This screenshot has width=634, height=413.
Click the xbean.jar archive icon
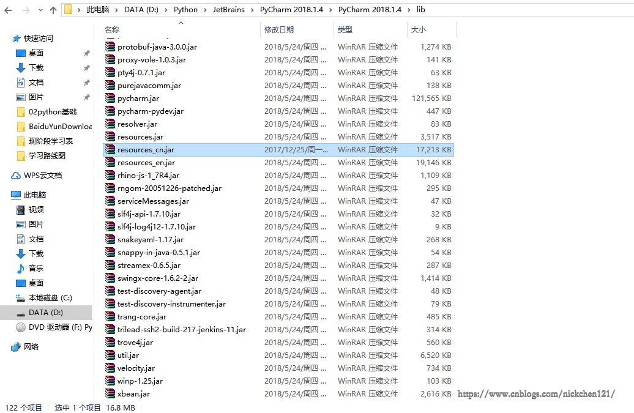pyautogui.click(x=110, y=393)
